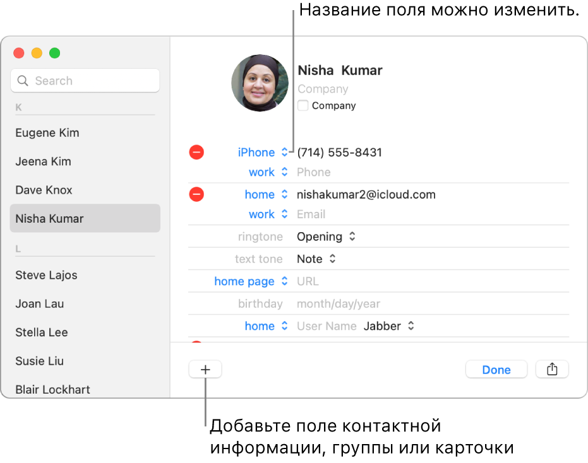Click the birthday month/day/year field
Image resolution: width=588 pixels, height=463 pixels.
click(339, 304)
